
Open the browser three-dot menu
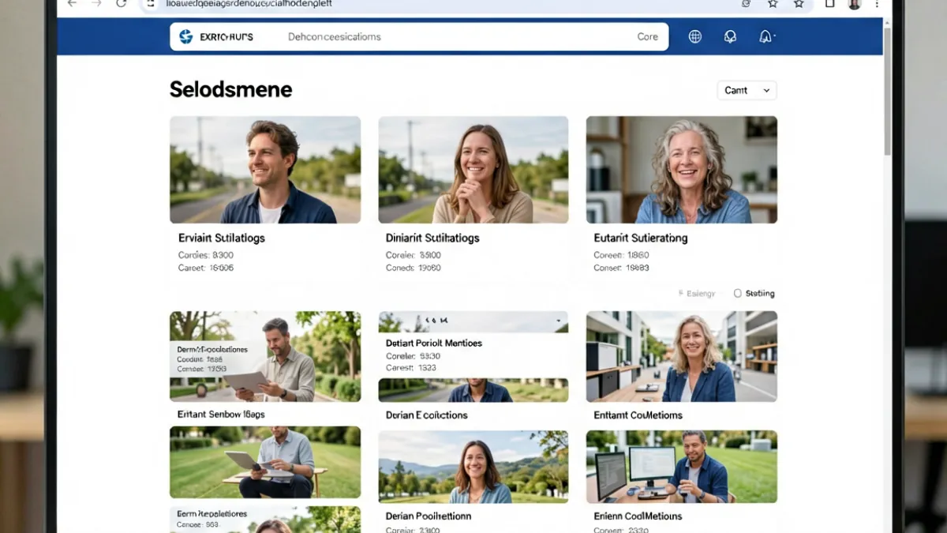tap(877, 4)
